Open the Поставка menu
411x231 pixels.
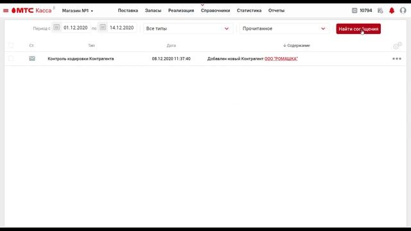click(128, 10)
